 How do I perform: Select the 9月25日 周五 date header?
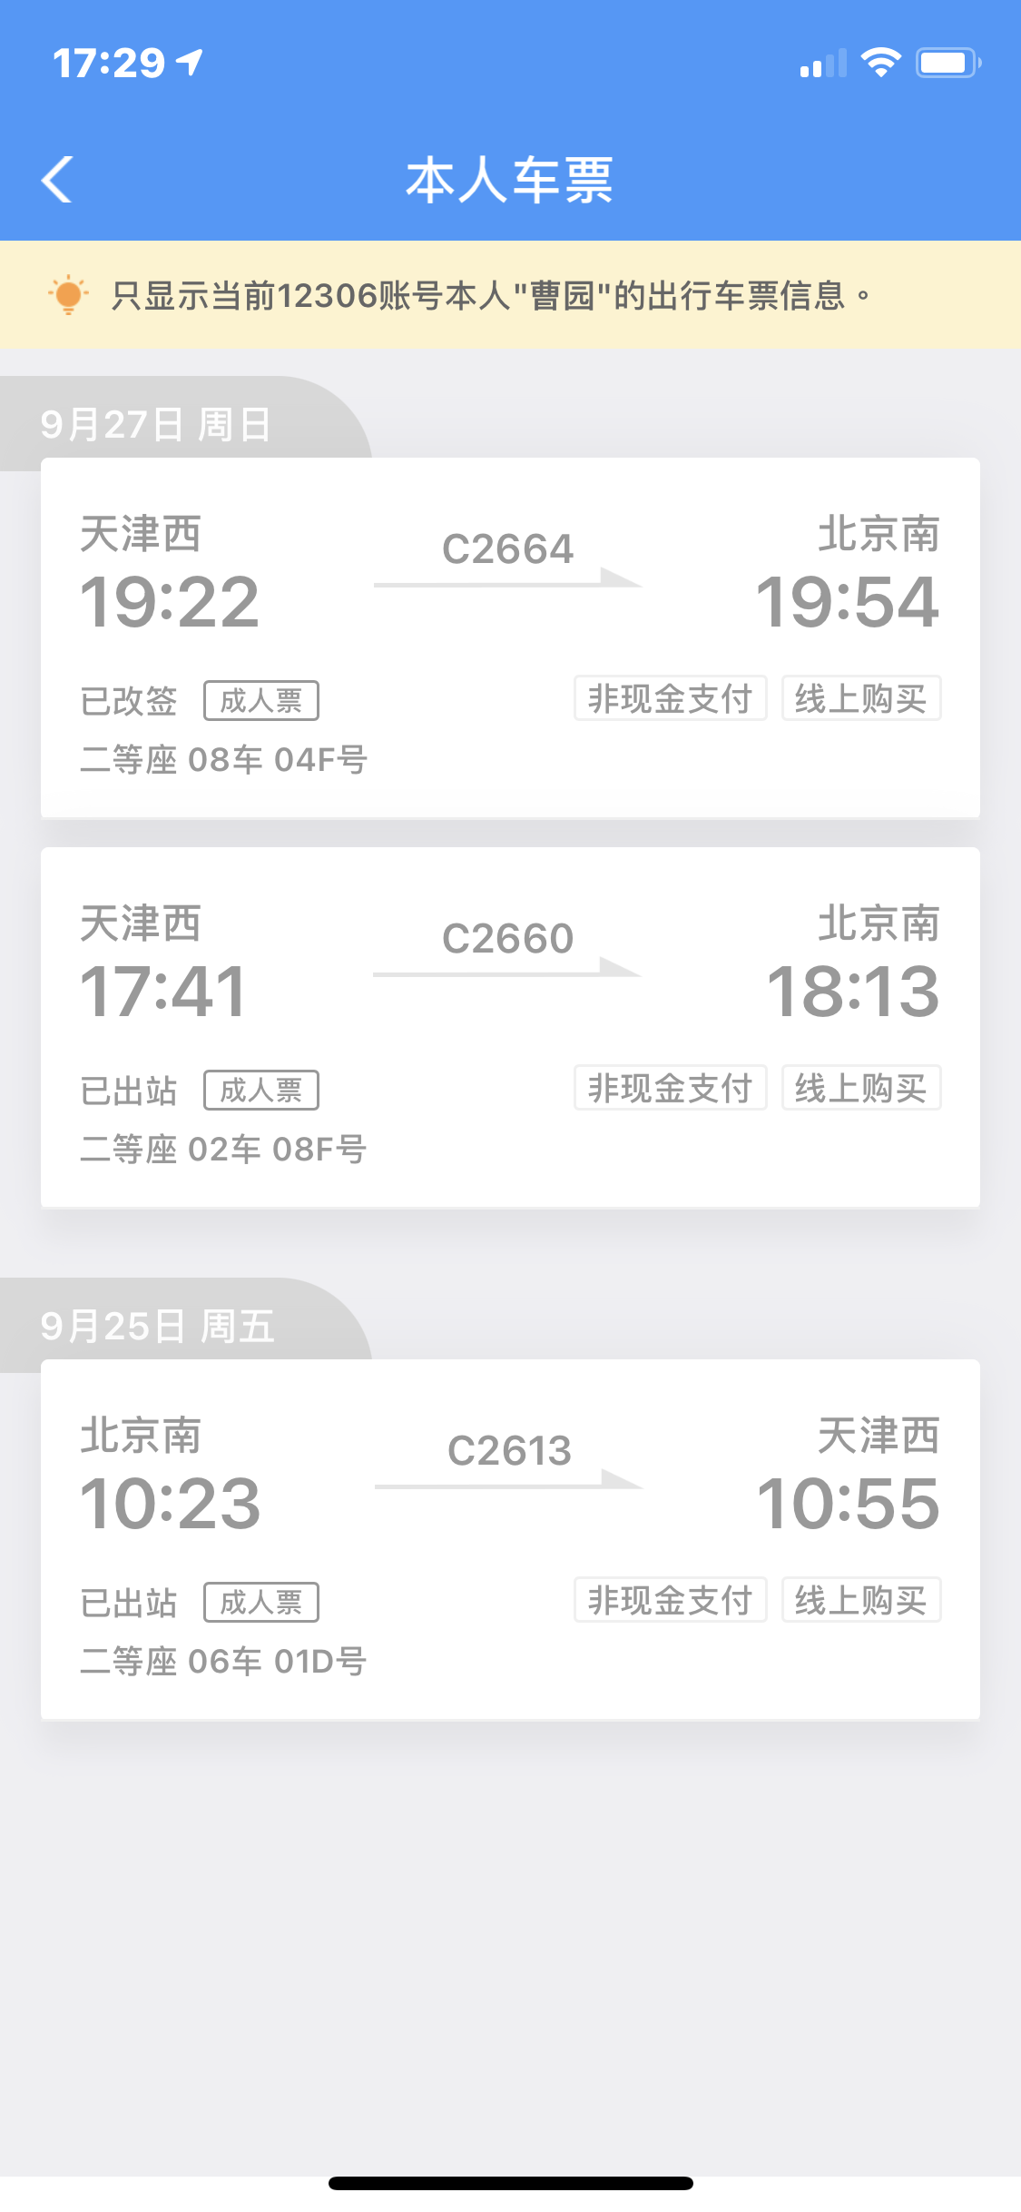coord(158,1326)
